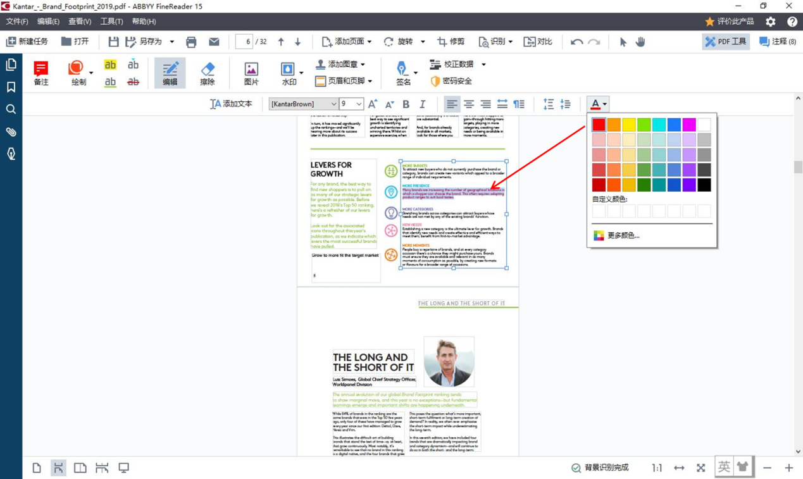Image resolution: width=803 pixels, height=479 pixels.
Task: Click 更多颜色 more colors option
Action: click(x=623, y=235)
